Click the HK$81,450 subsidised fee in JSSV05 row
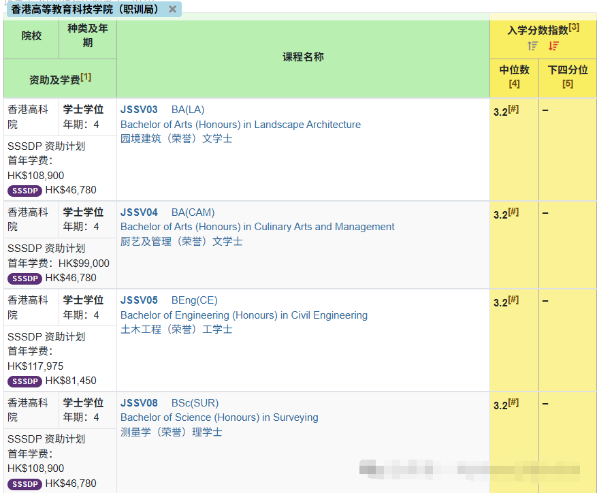 [71, 381]
